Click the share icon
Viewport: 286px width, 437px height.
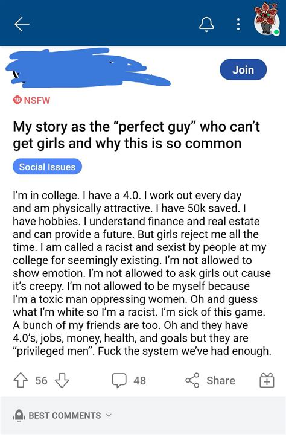[x=192, y=380]
